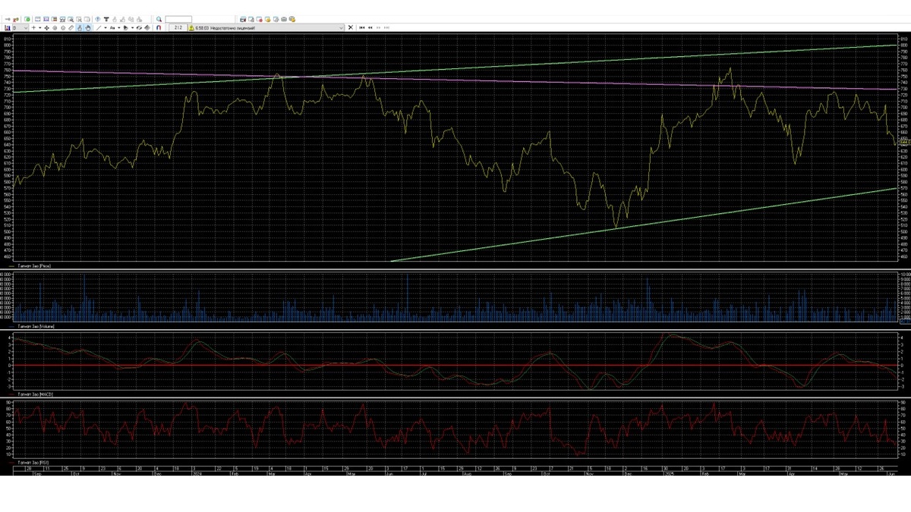Click the field showing 212
This screenshot has height=512, width=911.
[177, 27]
